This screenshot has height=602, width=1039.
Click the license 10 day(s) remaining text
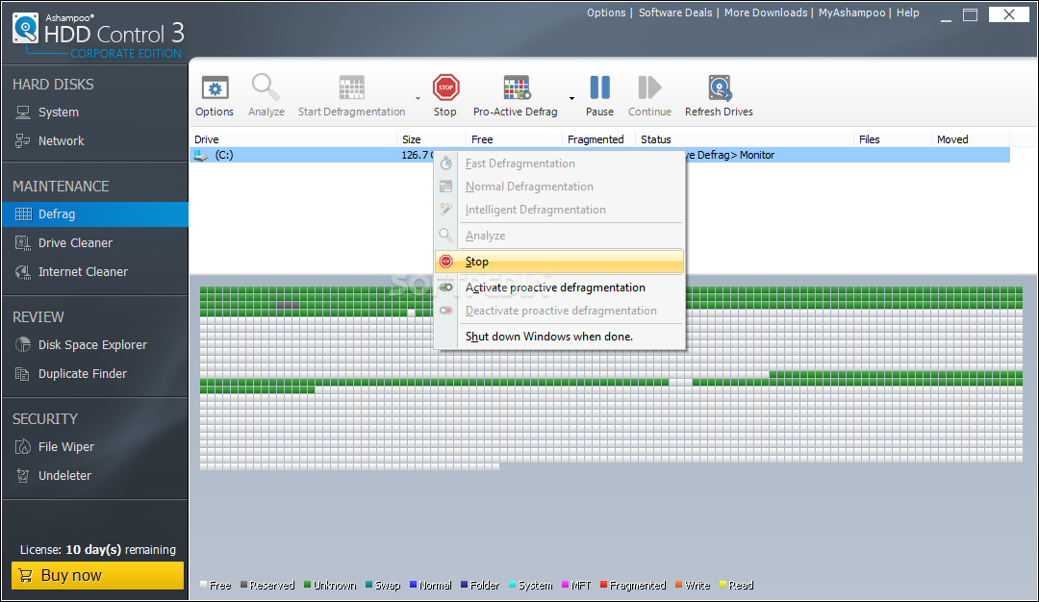pyautogui.click(x=97, y=550)
